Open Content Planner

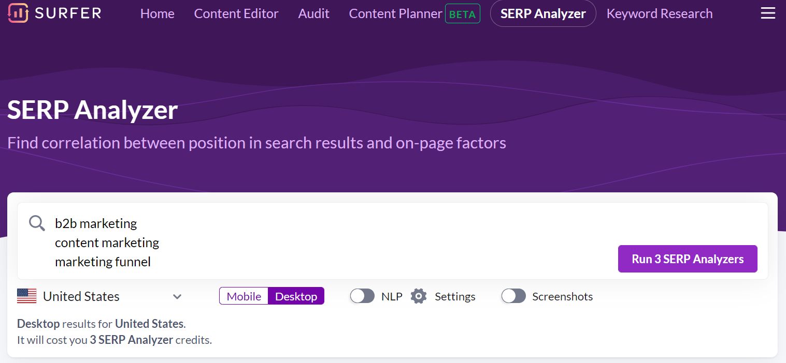(395, 14)
